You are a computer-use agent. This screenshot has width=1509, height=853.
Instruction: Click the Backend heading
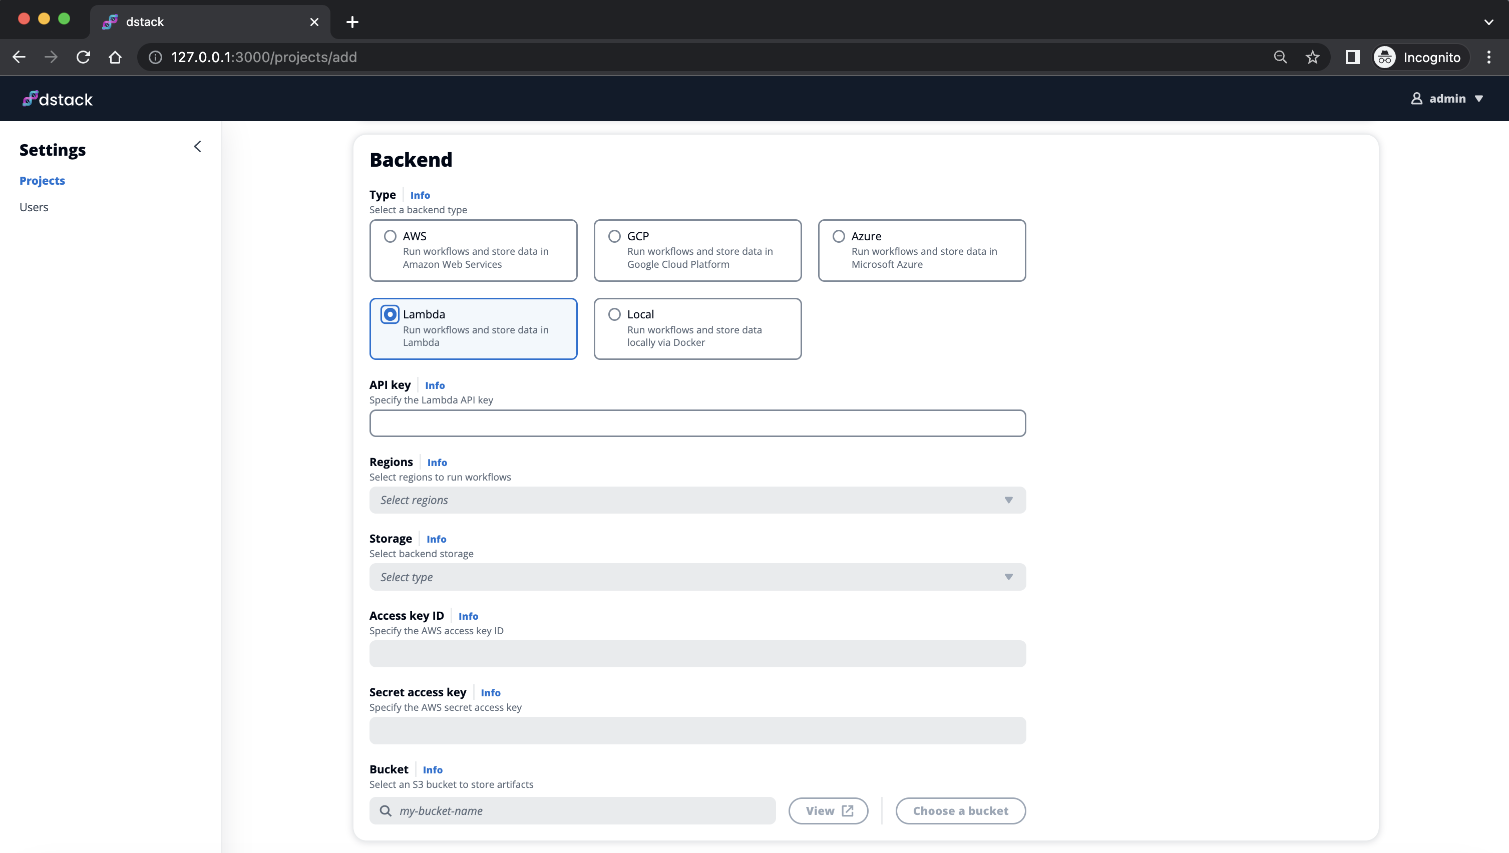[x=411, y=159]
